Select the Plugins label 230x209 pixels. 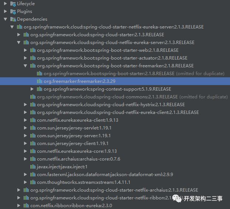coord(24,11)
